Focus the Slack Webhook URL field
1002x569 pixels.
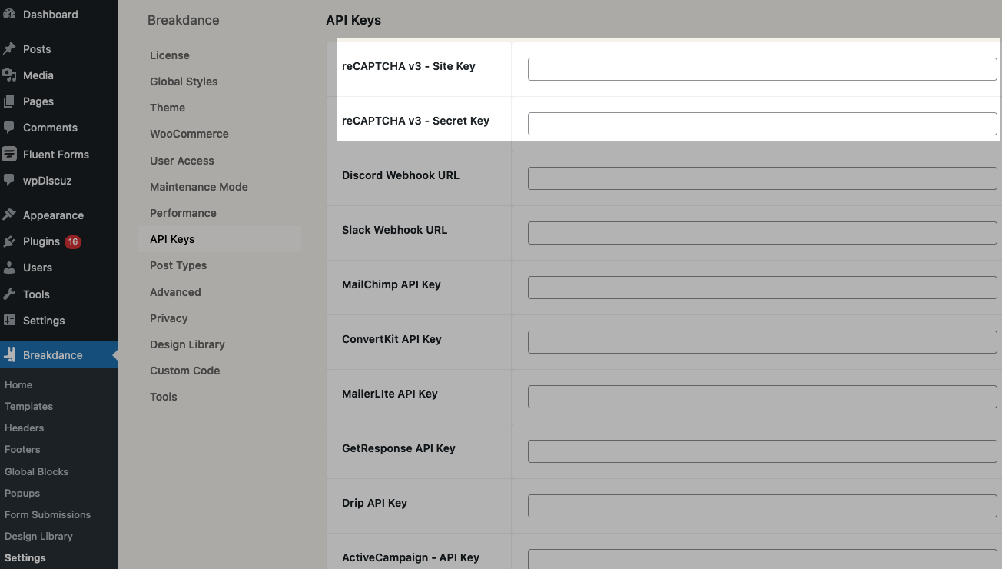[x=762, y=233]
